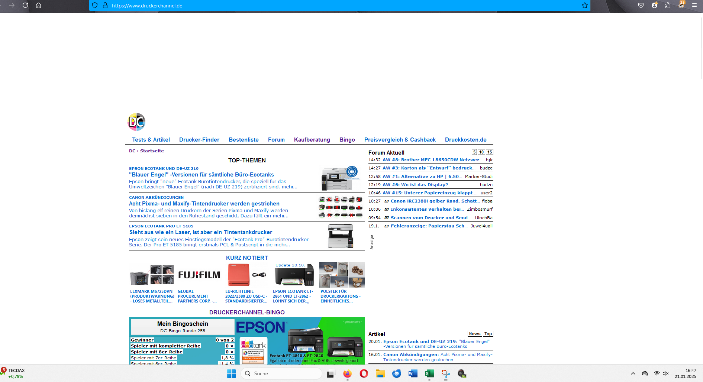
Task: Show 10 entries in Forum Aktuell
Action: [x=481, y=152]
